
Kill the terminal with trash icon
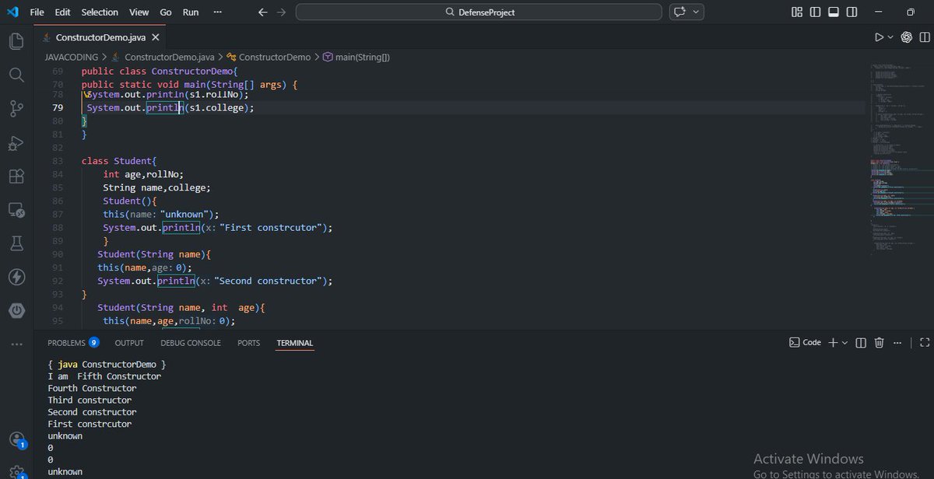(880, 342)
